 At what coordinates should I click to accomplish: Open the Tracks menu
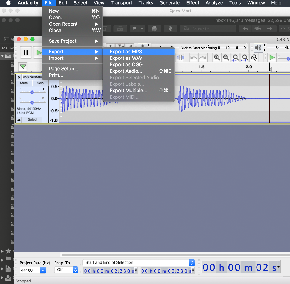[x=146, y=3]
